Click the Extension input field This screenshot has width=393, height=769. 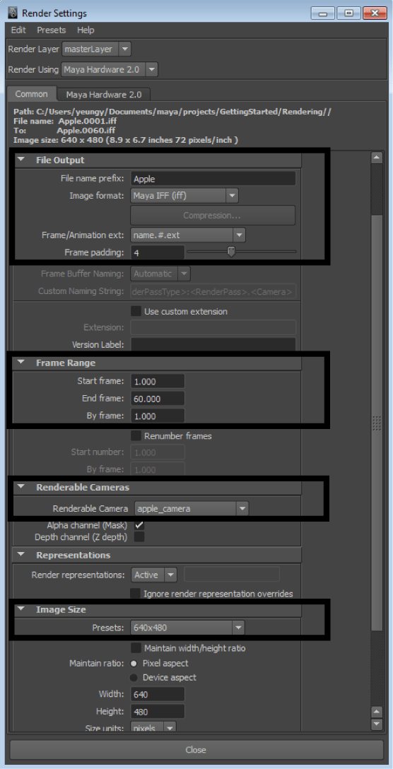pyautogui.click(x=213, y=327)
